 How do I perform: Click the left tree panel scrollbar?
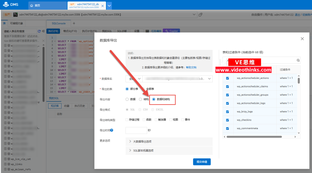(x=43, y=74)
